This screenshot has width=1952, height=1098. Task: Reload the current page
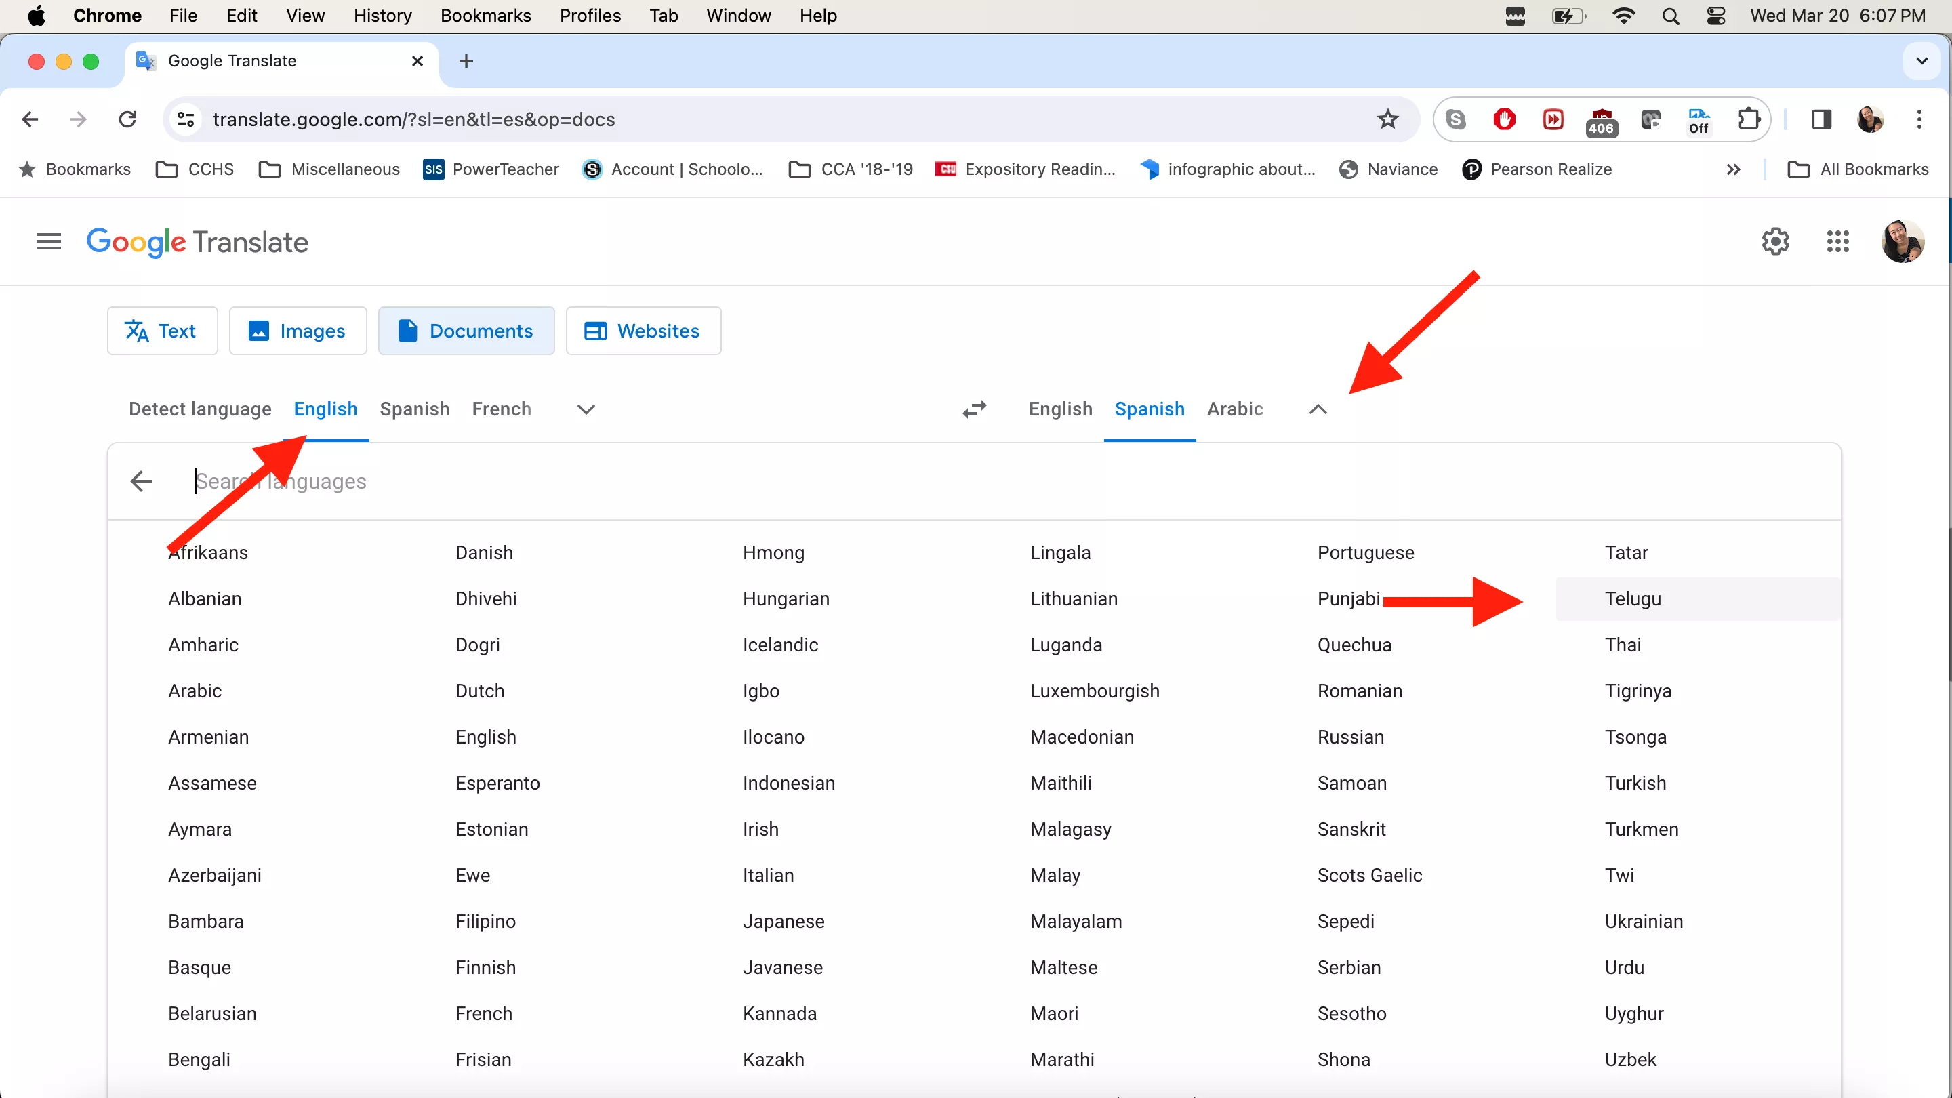(x=127, y=119)
